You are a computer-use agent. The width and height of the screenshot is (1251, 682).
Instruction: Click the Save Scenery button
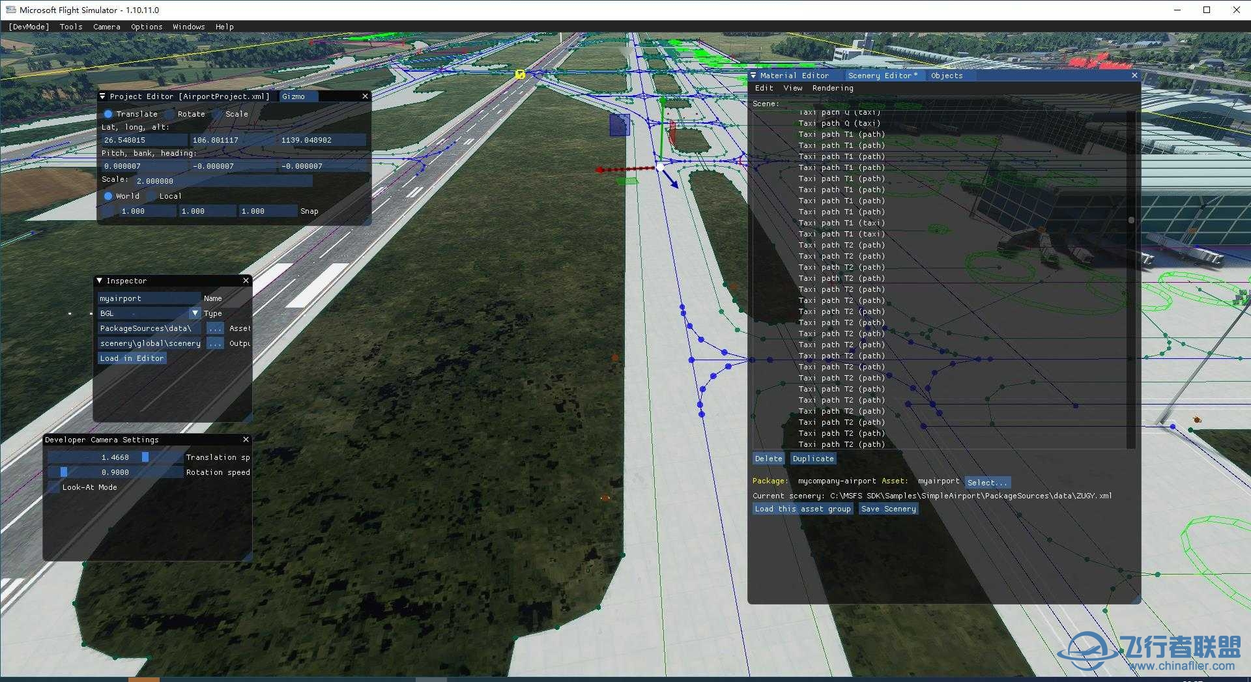(889, 509)
